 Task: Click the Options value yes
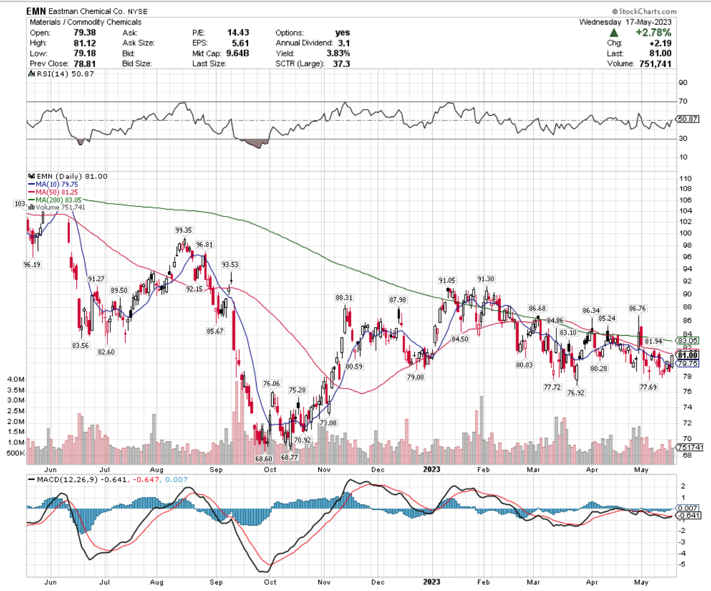click(343, 33)
